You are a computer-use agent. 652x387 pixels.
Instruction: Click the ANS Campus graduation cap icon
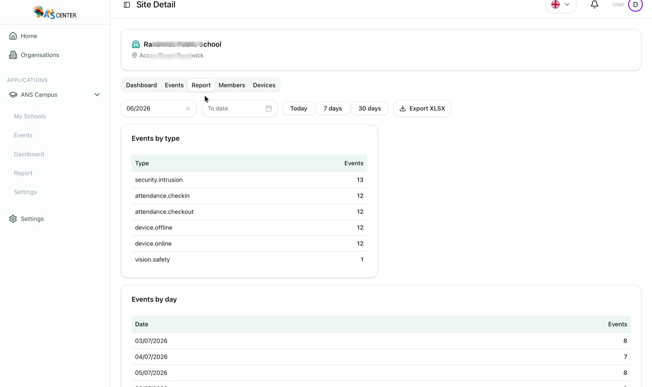[13, 95]
